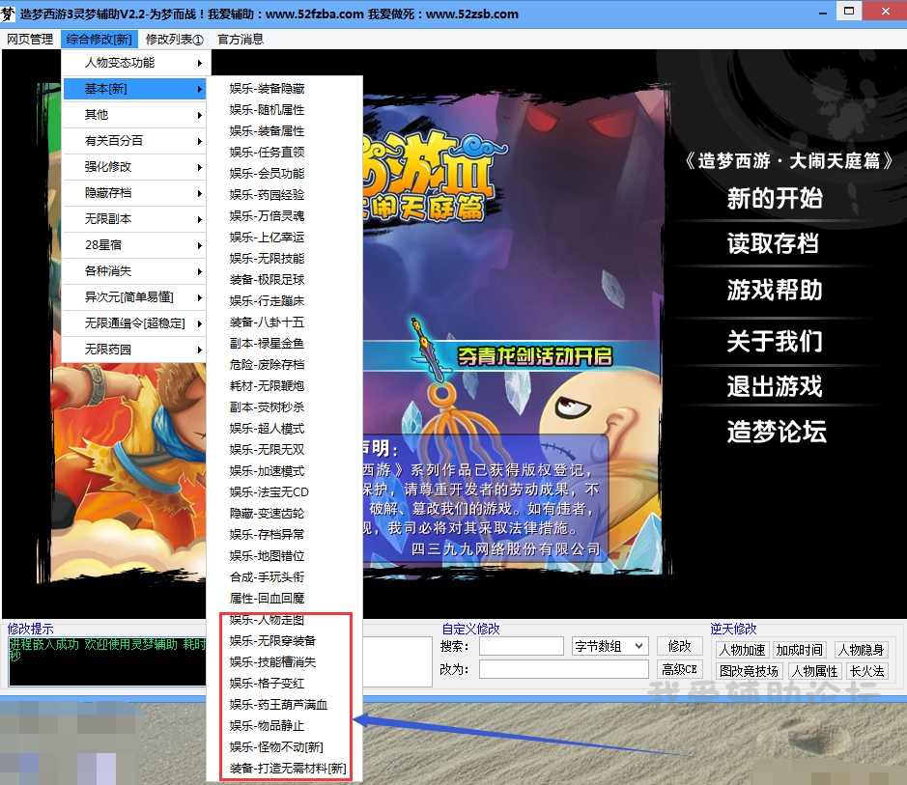Click the 人物加速 button

(742, 650)
